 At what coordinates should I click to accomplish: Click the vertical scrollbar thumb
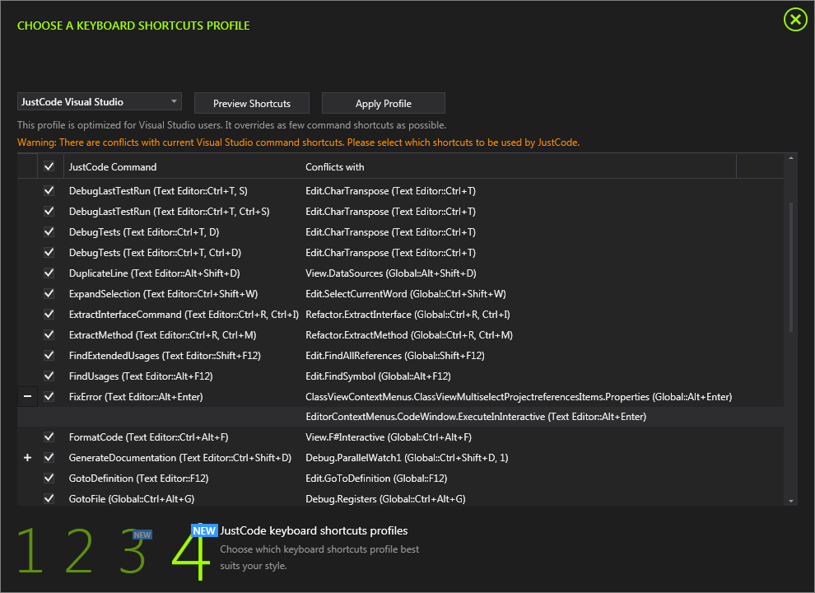click(791, 267)
